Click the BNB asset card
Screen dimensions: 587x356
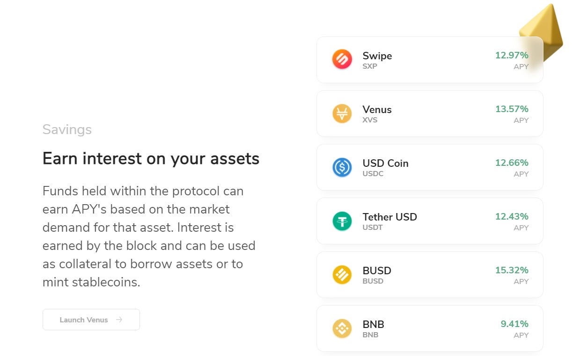pyautogui.click(x=430, y=328)
